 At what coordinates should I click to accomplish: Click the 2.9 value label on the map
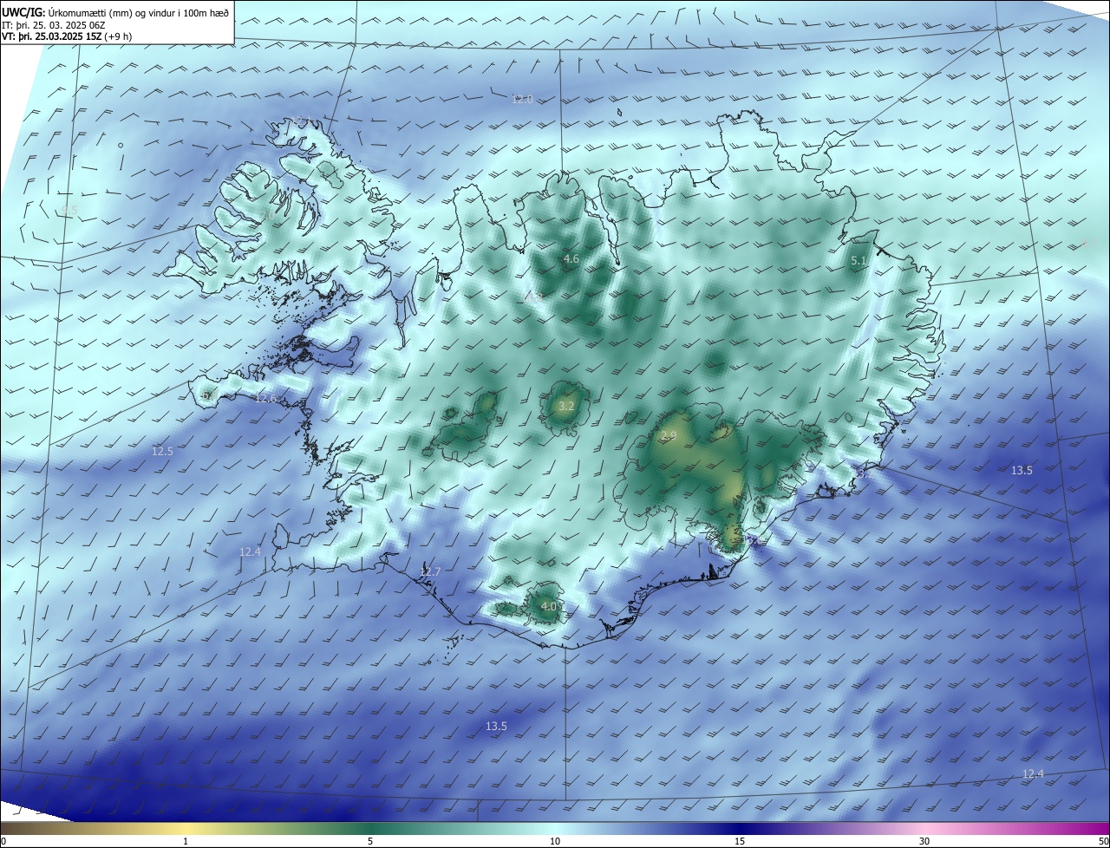tap(669, 435)
